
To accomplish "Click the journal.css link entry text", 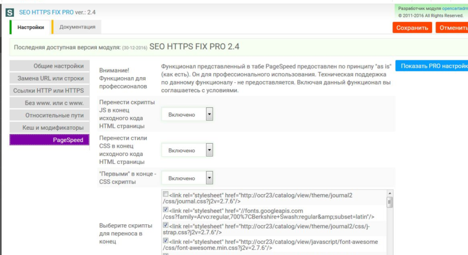I will tap(258, 198).
